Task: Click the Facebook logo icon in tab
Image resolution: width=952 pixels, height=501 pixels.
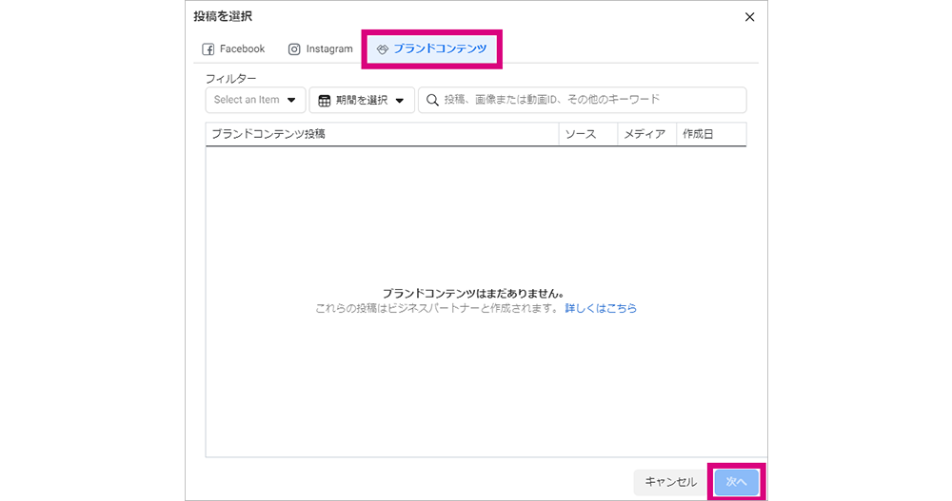Action: pos(208,49)
